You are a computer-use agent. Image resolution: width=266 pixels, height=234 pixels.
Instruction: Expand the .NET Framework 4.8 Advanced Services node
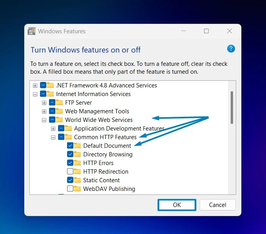click(35, 85)
